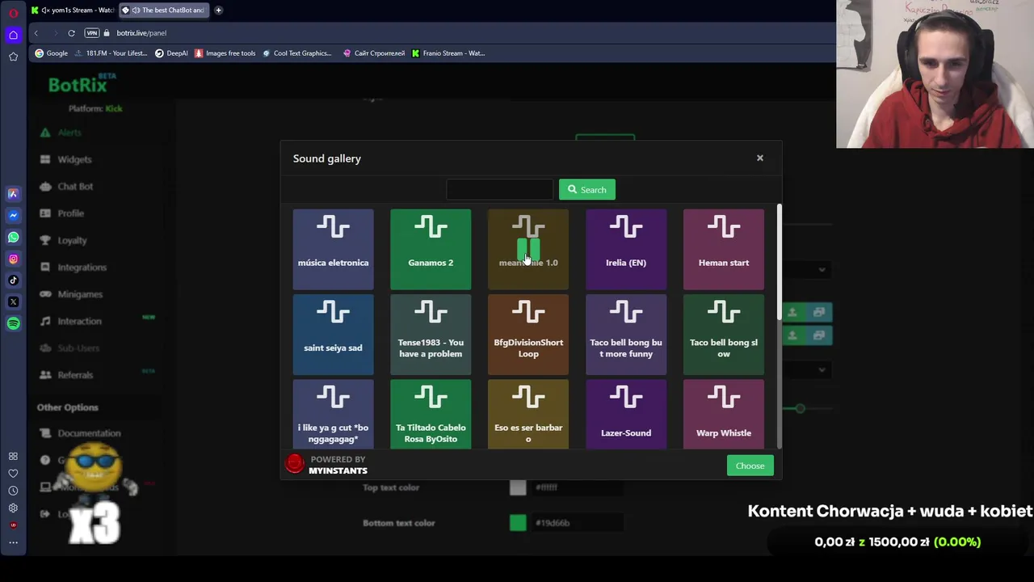Pick the saint seiya sad sound
This screenshot has width=1034, height=582.
(x=333, y=335)
